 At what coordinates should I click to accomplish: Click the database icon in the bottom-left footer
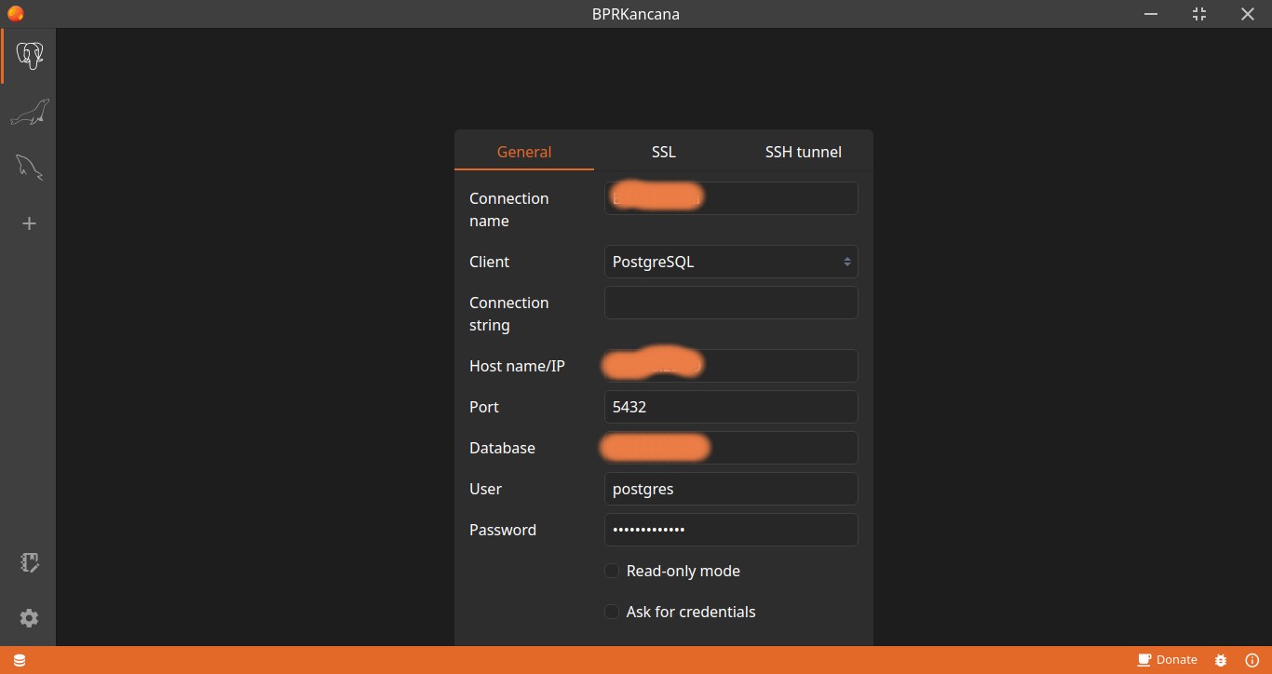click(x=19, y=660)
